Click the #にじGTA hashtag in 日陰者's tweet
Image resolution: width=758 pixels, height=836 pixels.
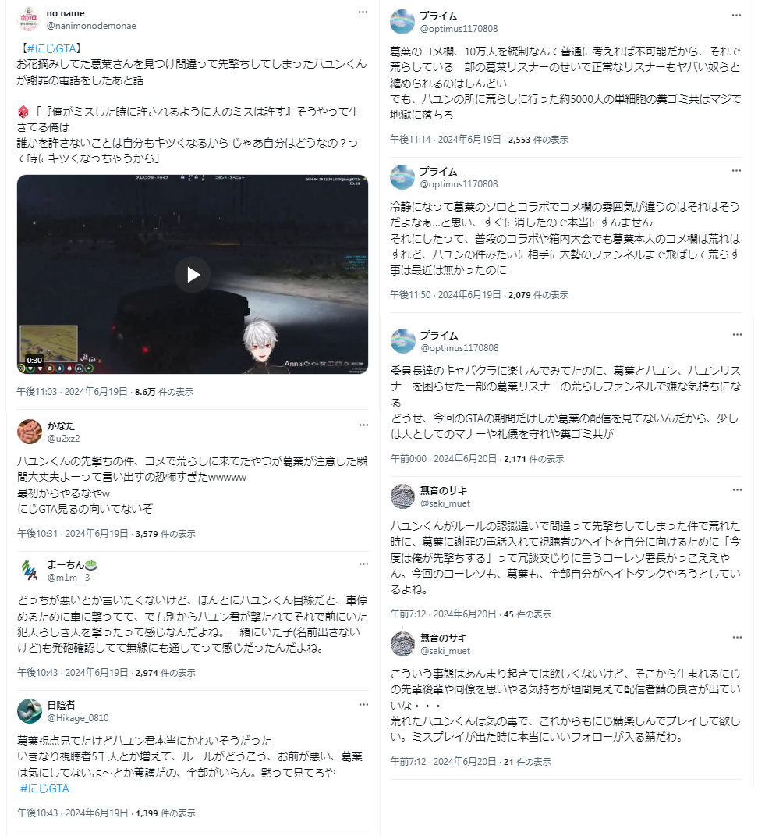tap(44, 788)
